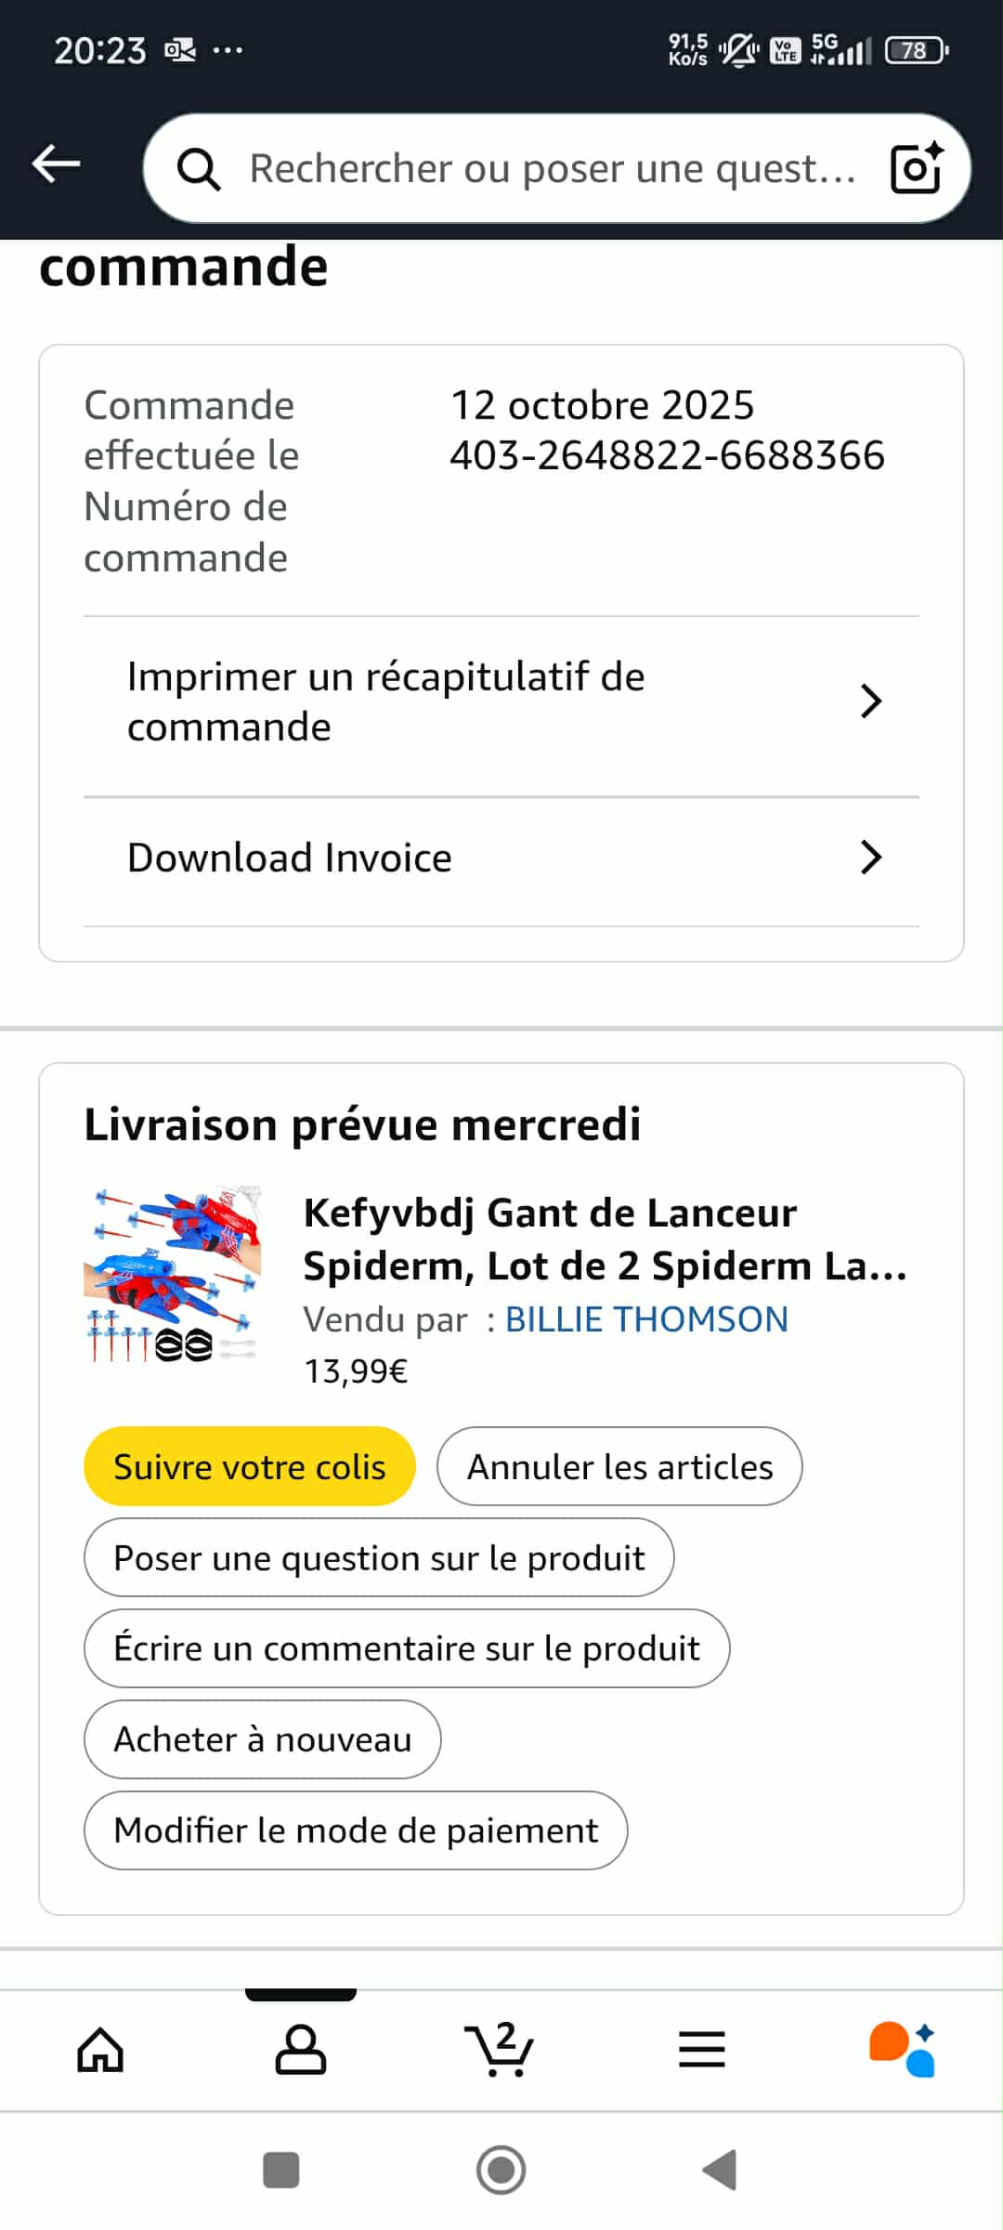Focus the Rechercher search field
The image size is (1003, 2230).
point(553,169)
